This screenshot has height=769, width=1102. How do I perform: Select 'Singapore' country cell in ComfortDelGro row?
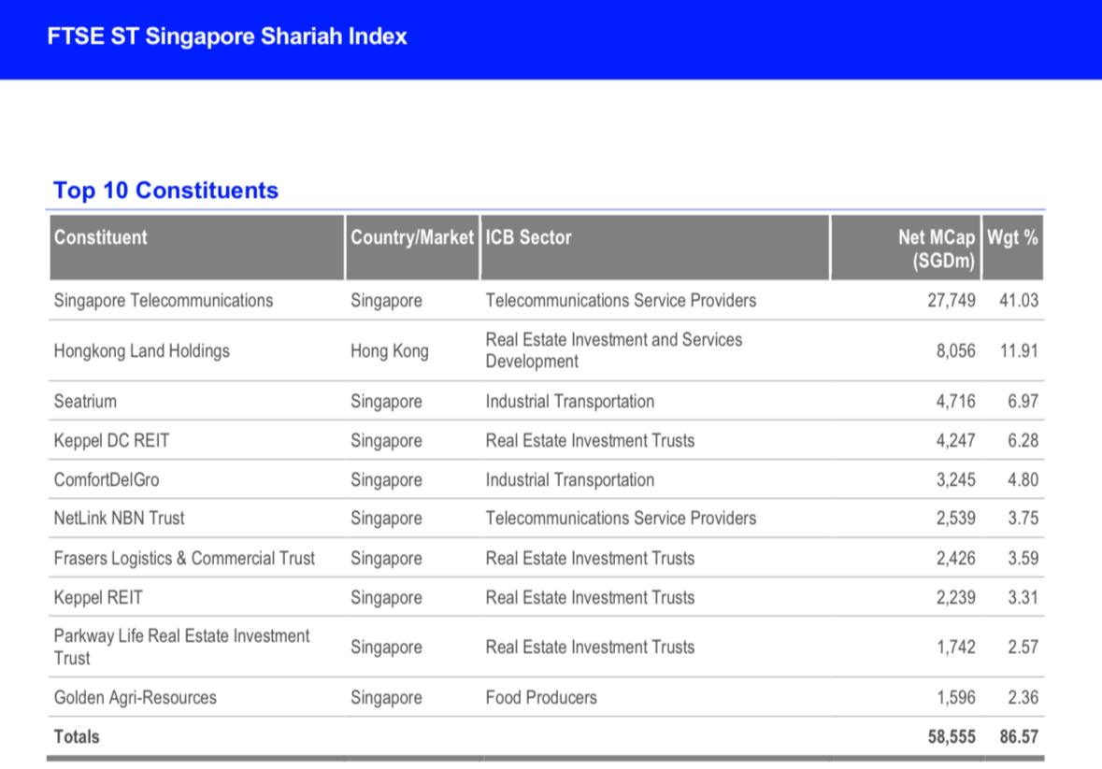[x=387, y=479]
